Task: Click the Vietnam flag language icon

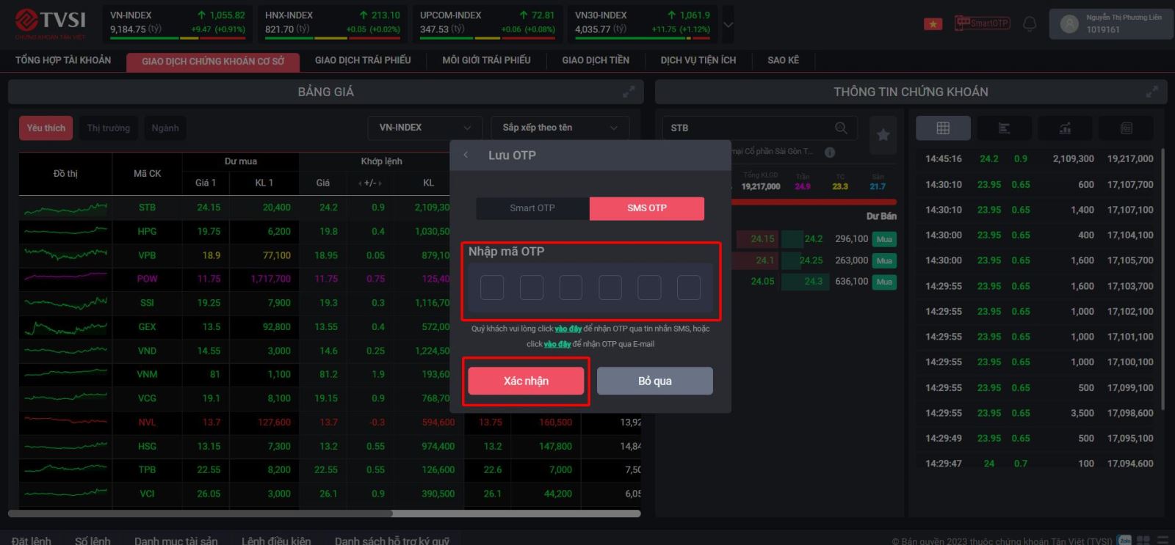Action: click(933, 24)
